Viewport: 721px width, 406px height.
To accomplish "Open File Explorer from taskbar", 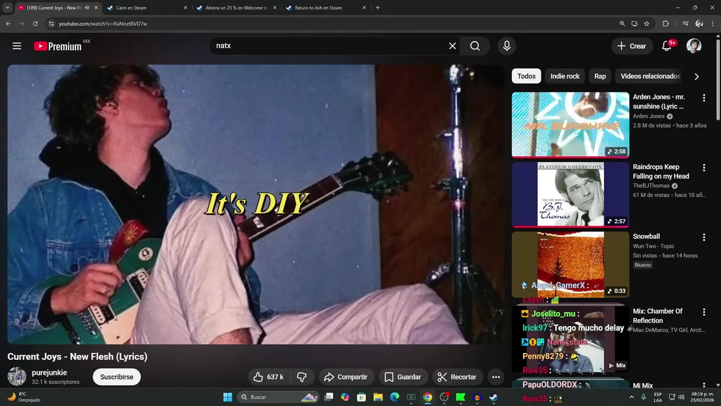I will [379, 397].
